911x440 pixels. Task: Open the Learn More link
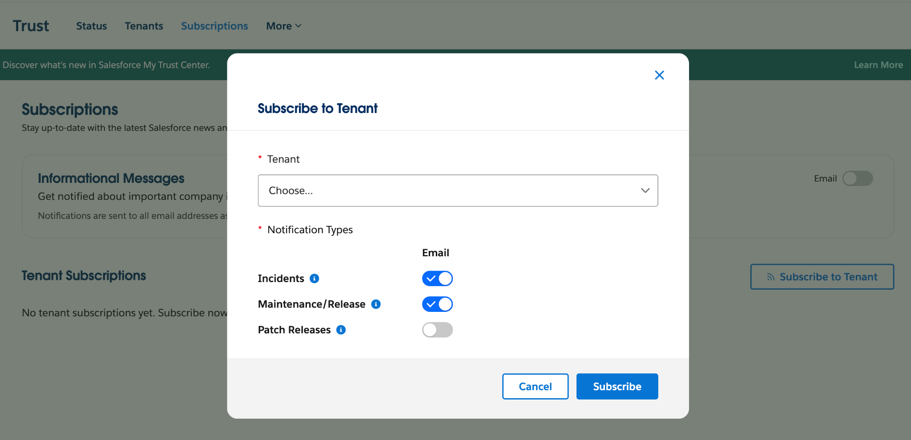tap(878, 65)
